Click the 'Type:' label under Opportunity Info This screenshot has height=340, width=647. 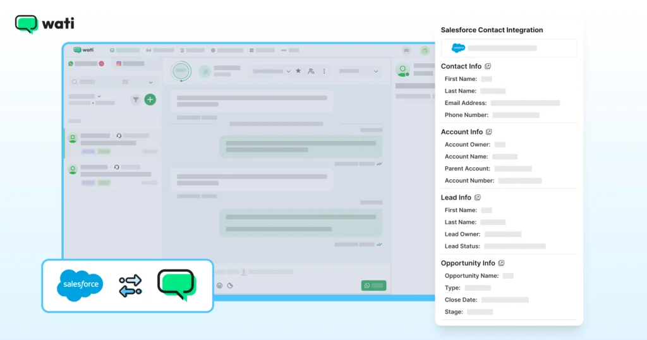click(x=452, y=288)
